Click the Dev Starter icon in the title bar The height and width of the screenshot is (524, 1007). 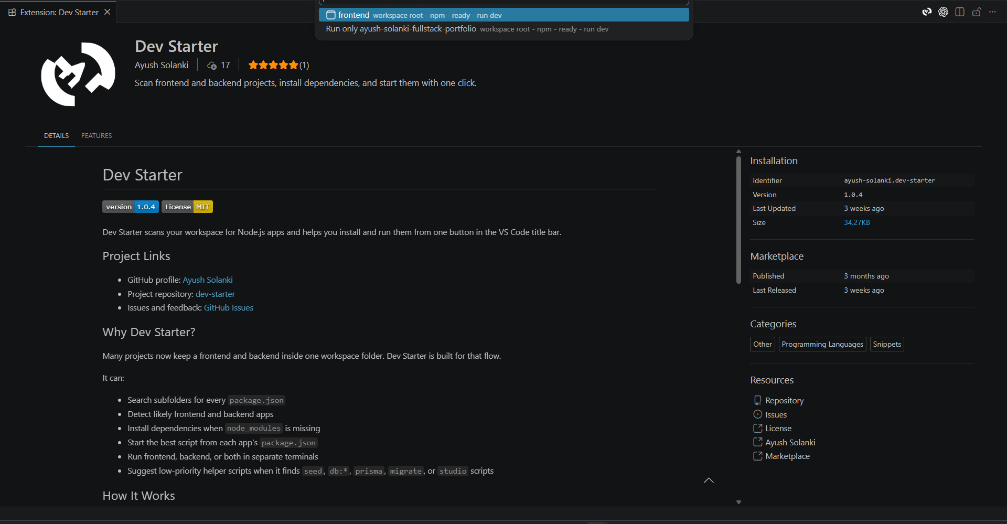click(927, 12)
